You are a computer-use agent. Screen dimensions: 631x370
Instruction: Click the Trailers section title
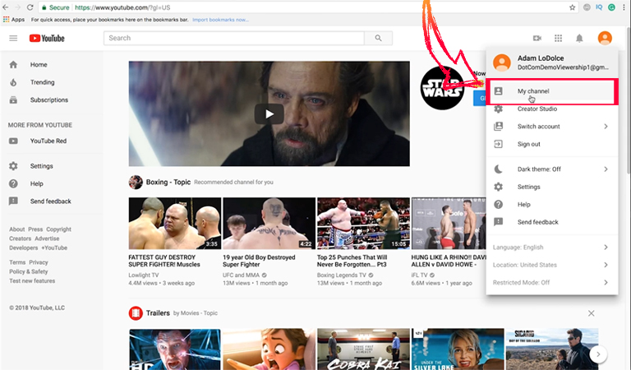pos(158,312)
